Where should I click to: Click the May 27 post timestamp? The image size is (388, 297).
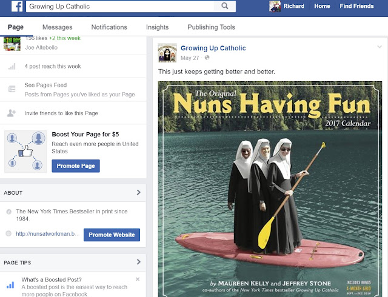(x=190, y=58)
